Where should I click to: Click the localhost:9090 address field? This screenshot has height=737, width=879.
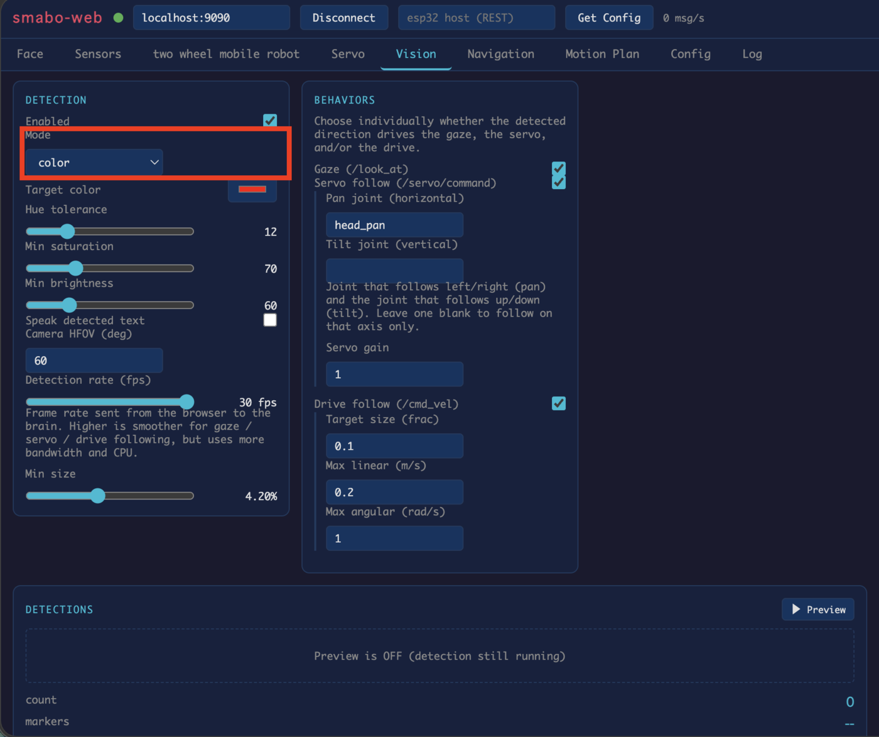[x=212, y=18]
